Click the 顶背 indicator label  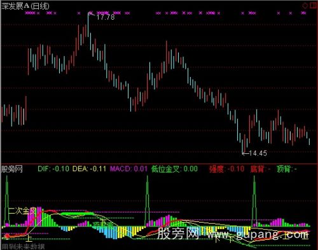(287, 169)
